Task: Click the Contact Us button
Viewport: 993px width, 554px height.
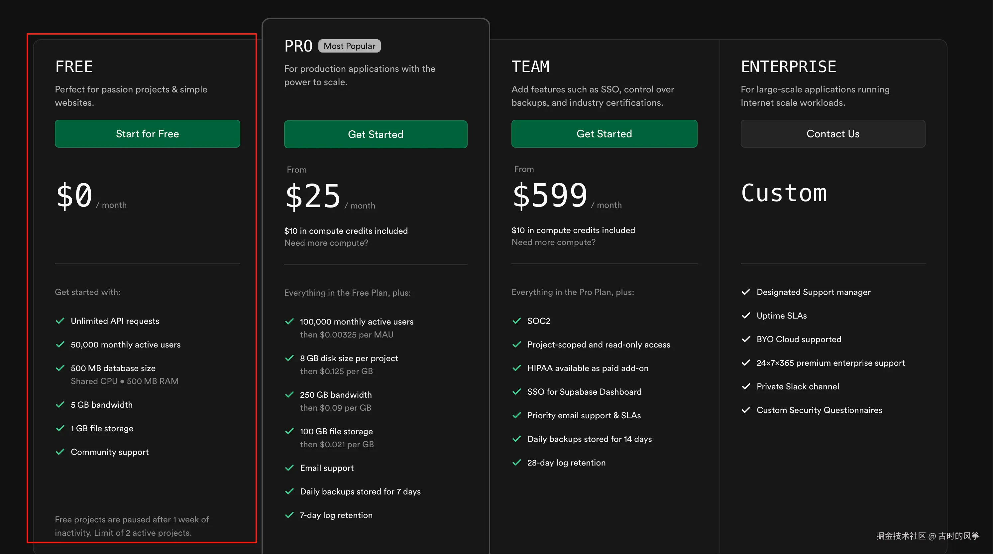Action: [x=832, y=133]
